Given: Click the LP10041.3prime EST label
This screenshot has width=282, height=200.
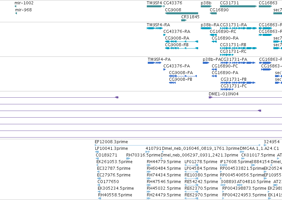Looking at the screenshot, I should pyautogui.click(x=111, y=149).
